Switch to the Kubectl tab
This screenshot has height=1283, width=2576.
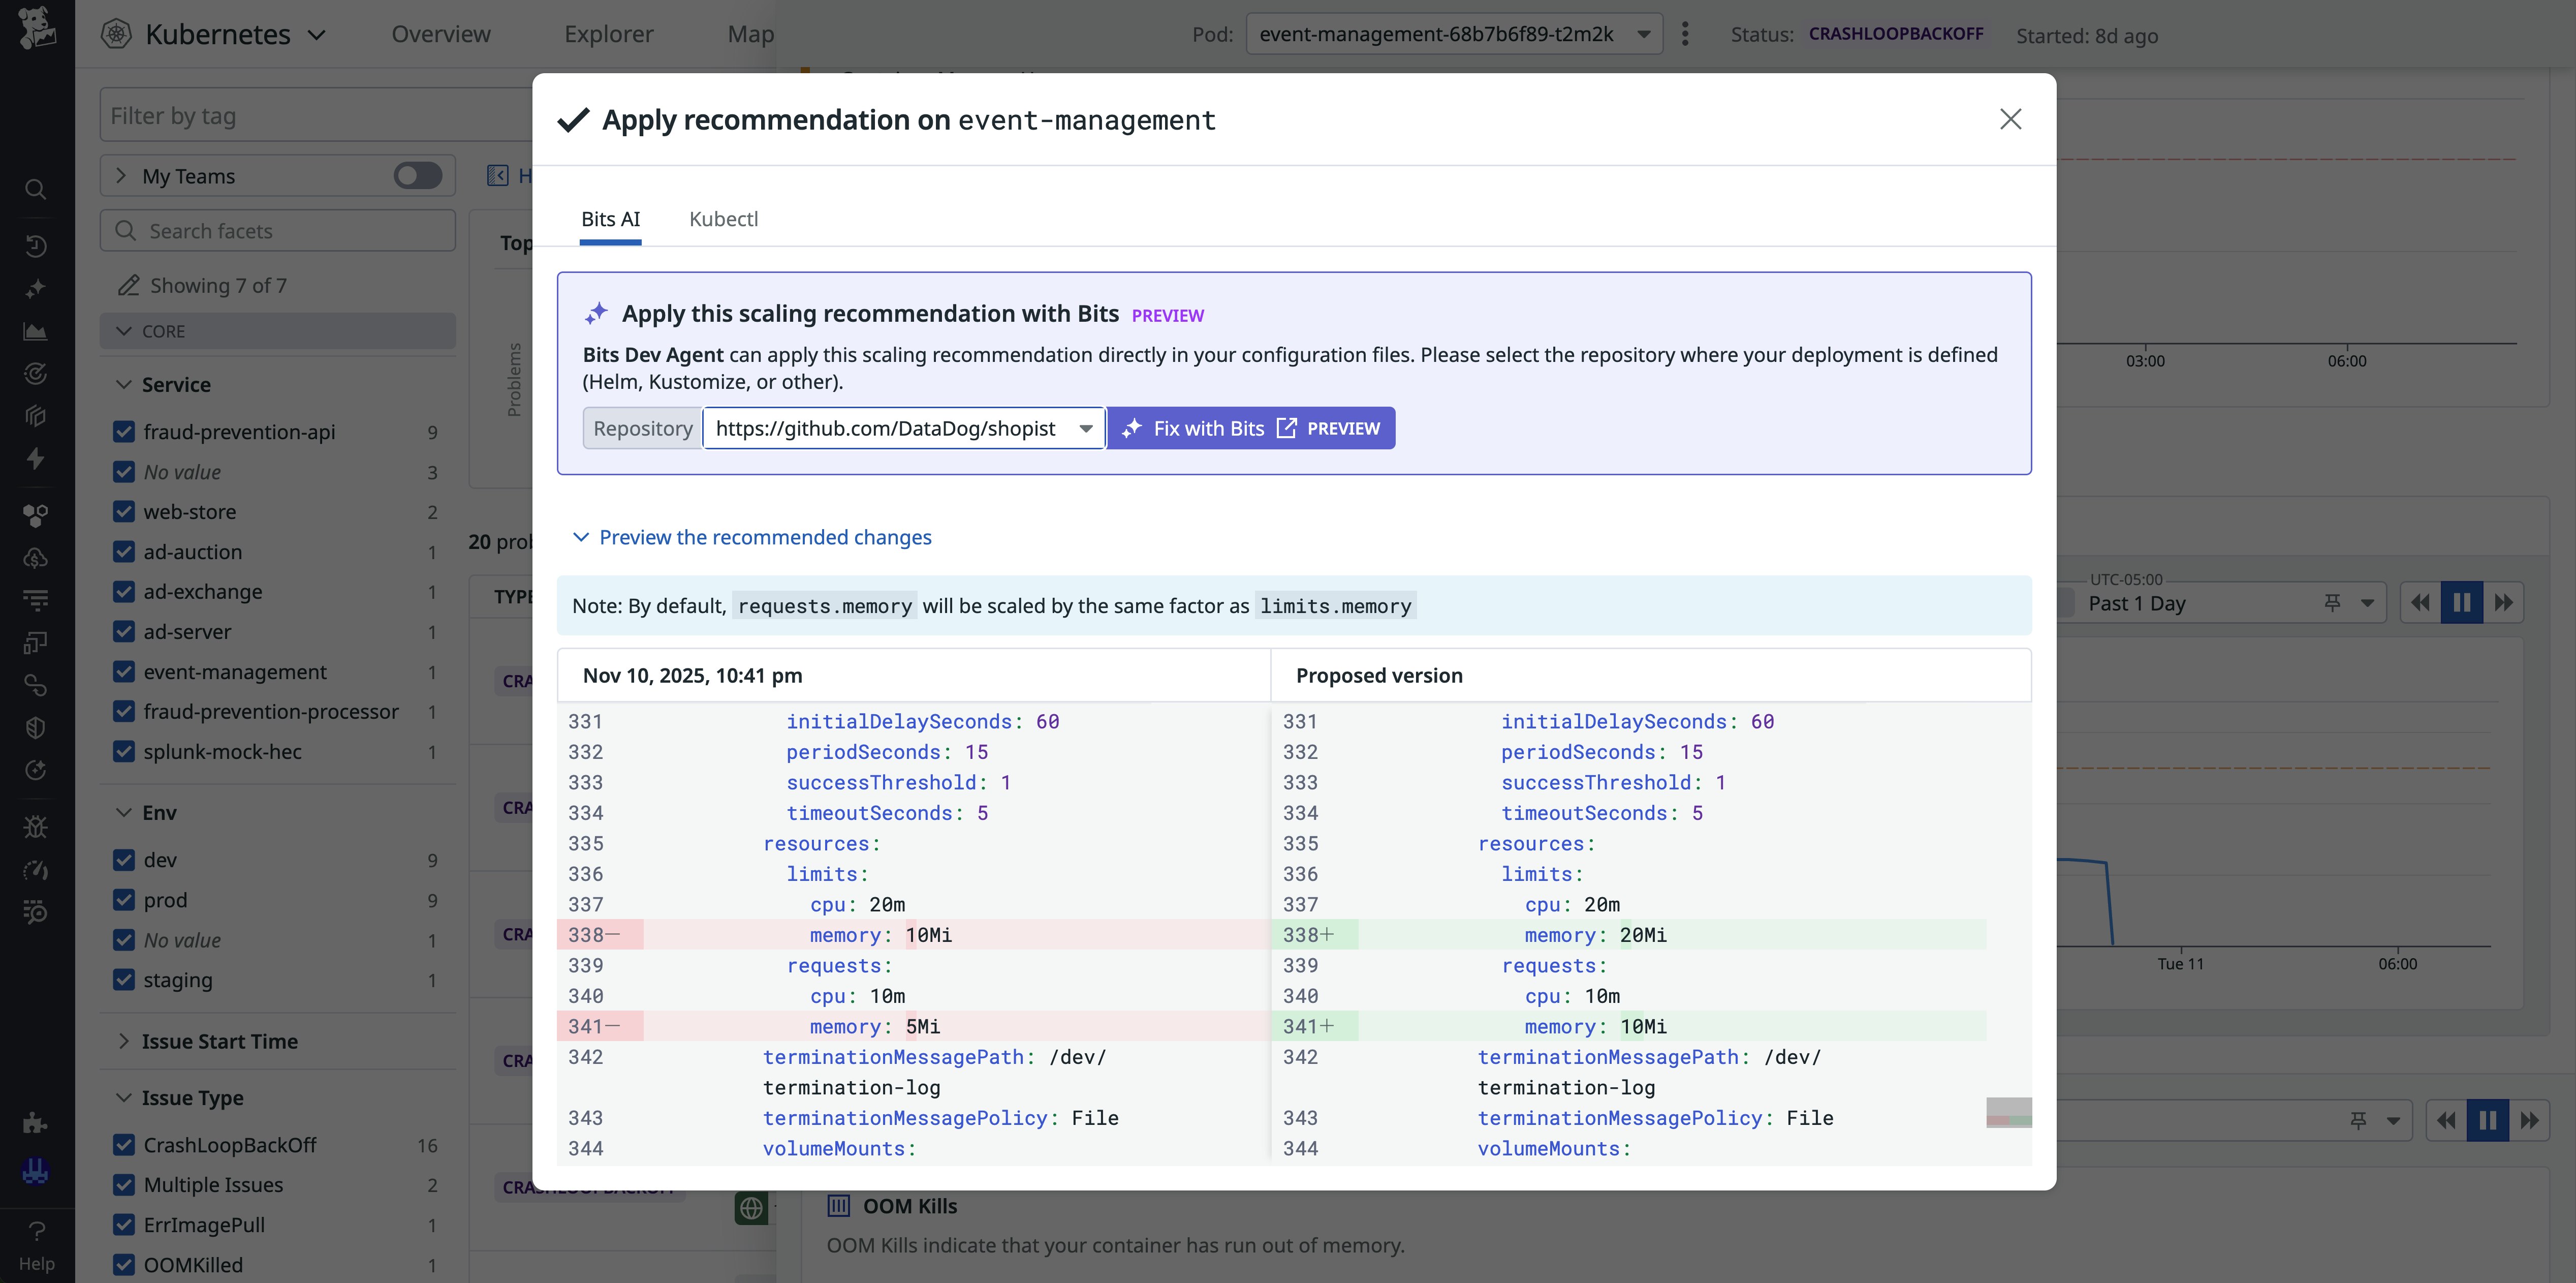pyautogui.click(x=723, y=219)
